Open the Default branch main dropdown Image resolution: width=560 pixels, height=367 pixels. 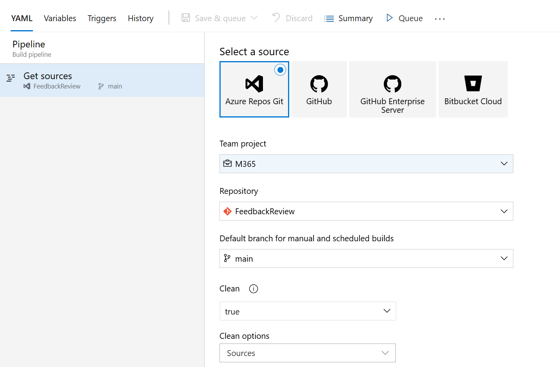[x=366, y=259]
